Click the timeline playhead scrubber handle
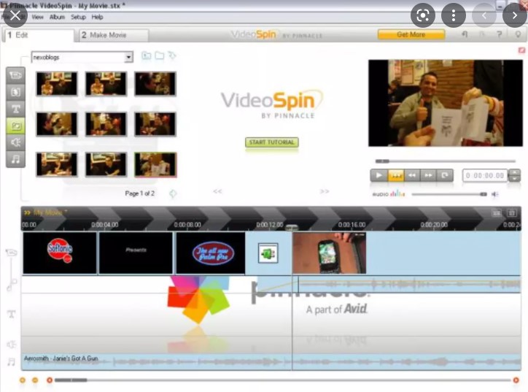528x392 pixels. [292, 228]
